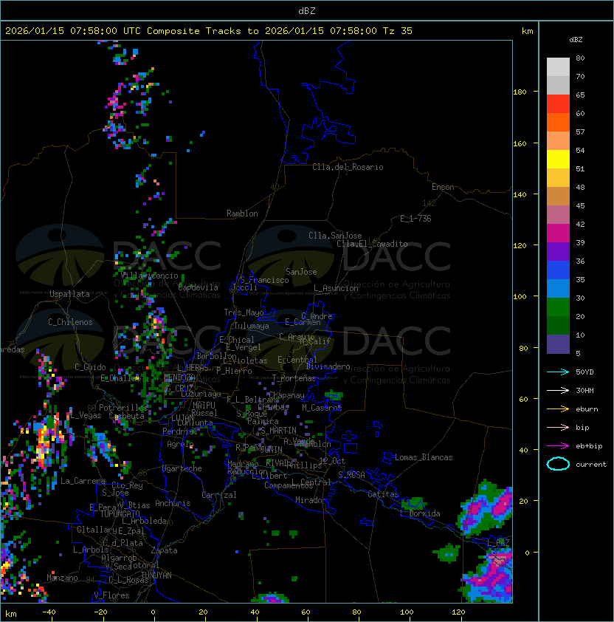Screen dimensions: 614x622
Task: Click the TUNUYAN city label
Action: [156, 575]
